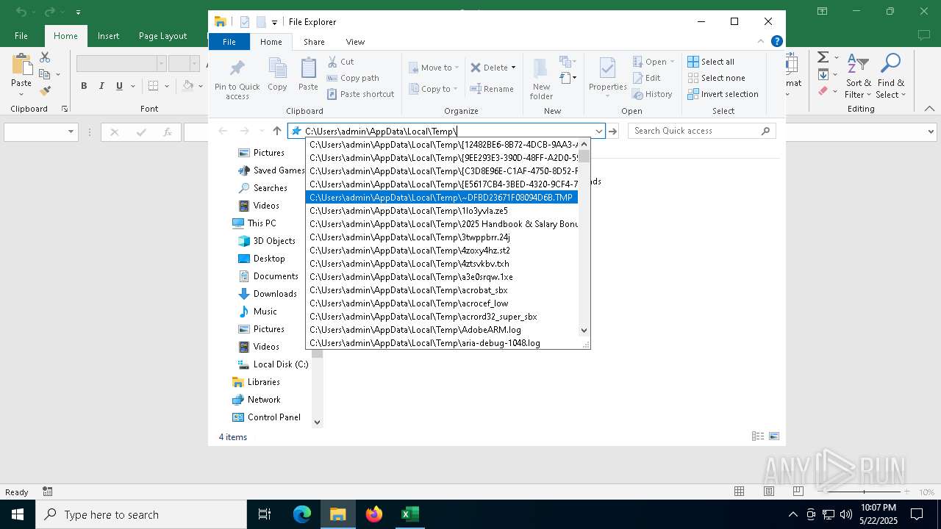Select ~DFBD23671F08094D6B.TMP suggestion
The width and height of the screenshot is (941, 529).
pyautogui.click(x=442, y=198)
